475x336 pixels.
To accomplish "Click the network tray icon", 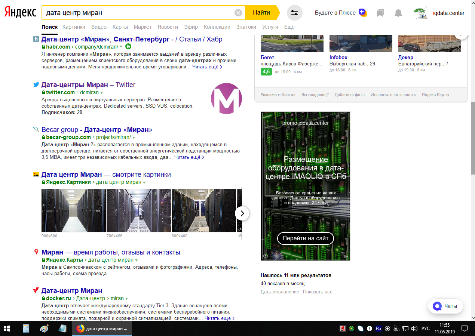I will click(406, 329).
